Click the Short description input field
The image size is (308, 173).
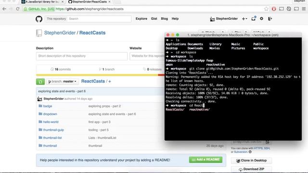pyautogui.click(x=82, y=56)
